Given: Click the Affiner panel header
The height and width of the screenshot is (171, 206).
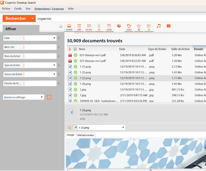Looking at the screenshot, I should [x=21, y=29].
